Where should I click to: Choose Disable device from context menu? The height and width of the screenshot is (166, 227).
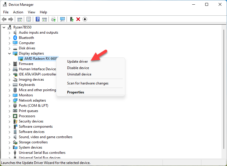click(x=78, y=68)
